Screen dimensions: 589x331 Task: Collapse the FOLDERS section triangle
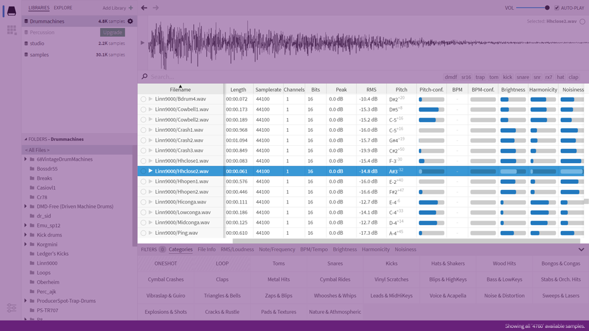[26, 139]
